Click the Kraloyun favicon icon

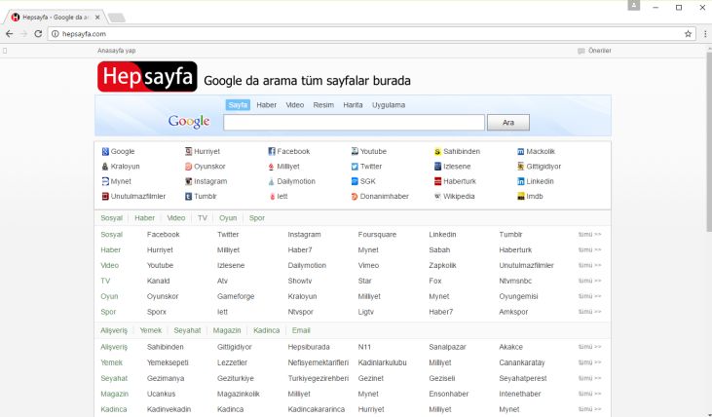[105, 167]
